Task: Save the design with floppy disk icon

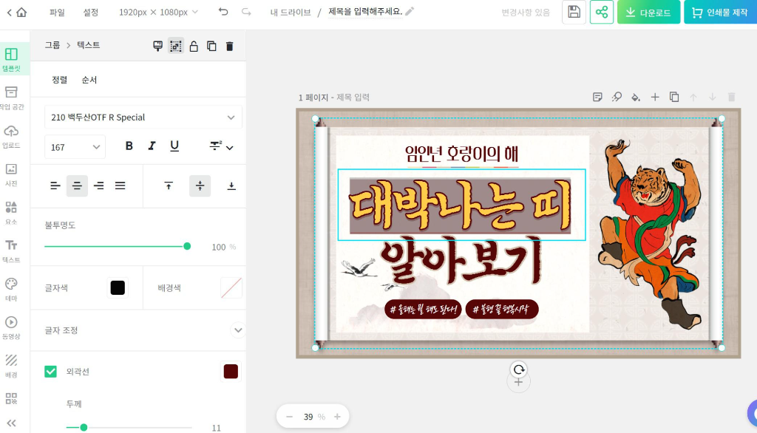Action: (574, 12)
